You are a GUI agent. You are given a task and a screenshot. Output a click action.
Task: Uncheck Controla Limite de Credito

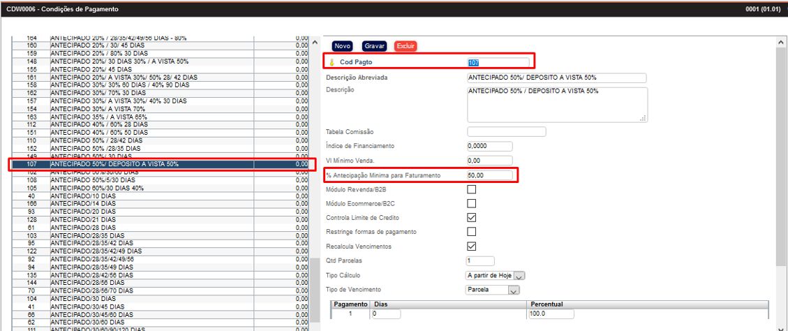pyautogui.click(x=471, y=217)
